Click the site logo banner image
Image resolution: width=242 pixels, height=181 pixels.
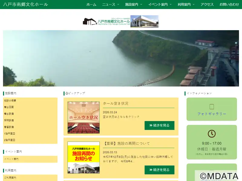point(121,21)
